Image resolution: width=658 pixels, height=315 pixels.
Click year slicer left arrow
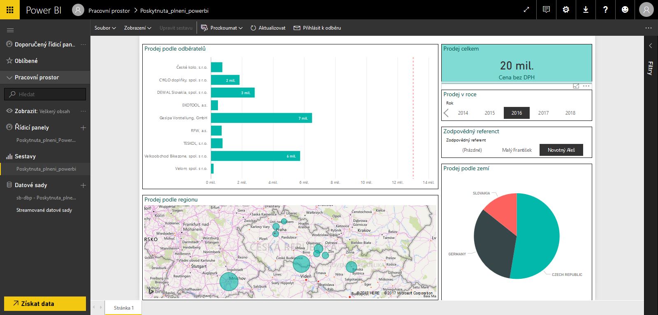click(446, 113)
